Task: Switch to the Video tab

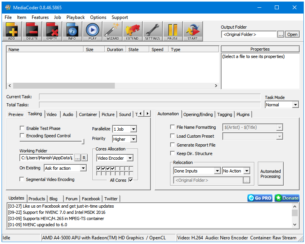Action: 51,114
